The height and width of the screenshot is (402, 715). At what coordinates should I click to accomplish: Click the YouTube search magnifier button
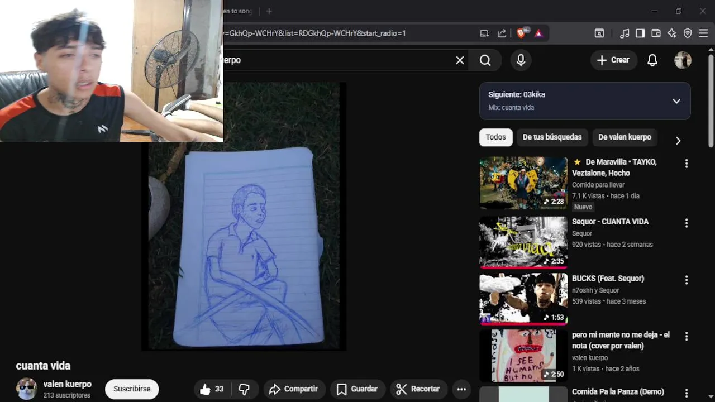[485, 60]
